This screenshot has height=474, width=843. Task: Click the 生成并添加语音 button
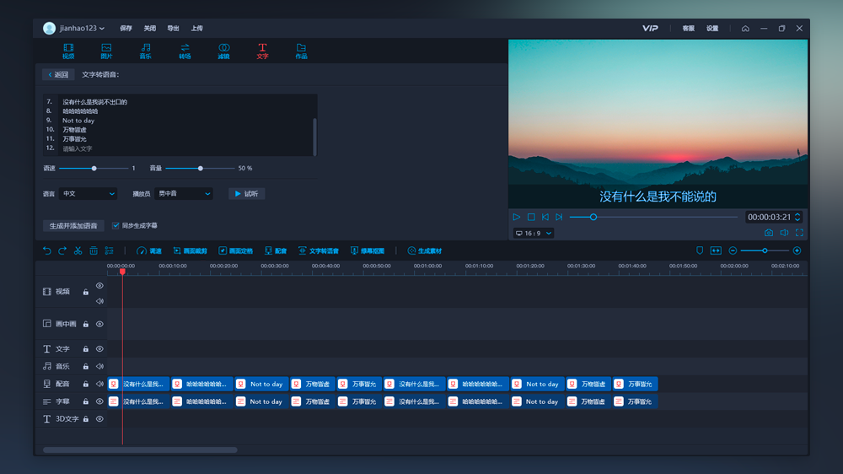[x=73, y=225]
